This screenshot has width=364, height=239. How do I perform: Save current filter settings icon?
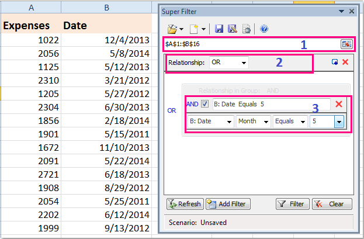coord(219,29)
